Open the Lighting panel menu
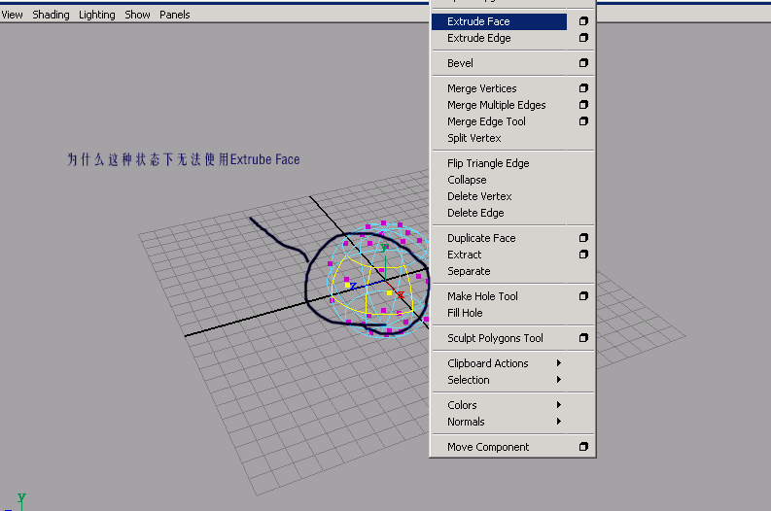Image resolution: width=771 pixels, height=511 pixels. tap(97, 15)
